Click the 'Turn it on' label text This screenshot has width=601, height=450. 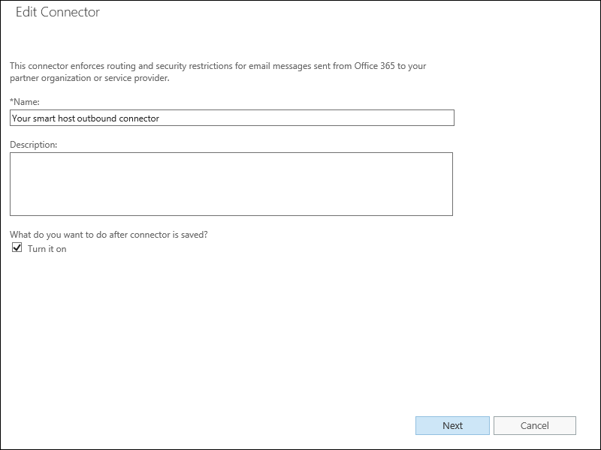(x=47, y=249)
